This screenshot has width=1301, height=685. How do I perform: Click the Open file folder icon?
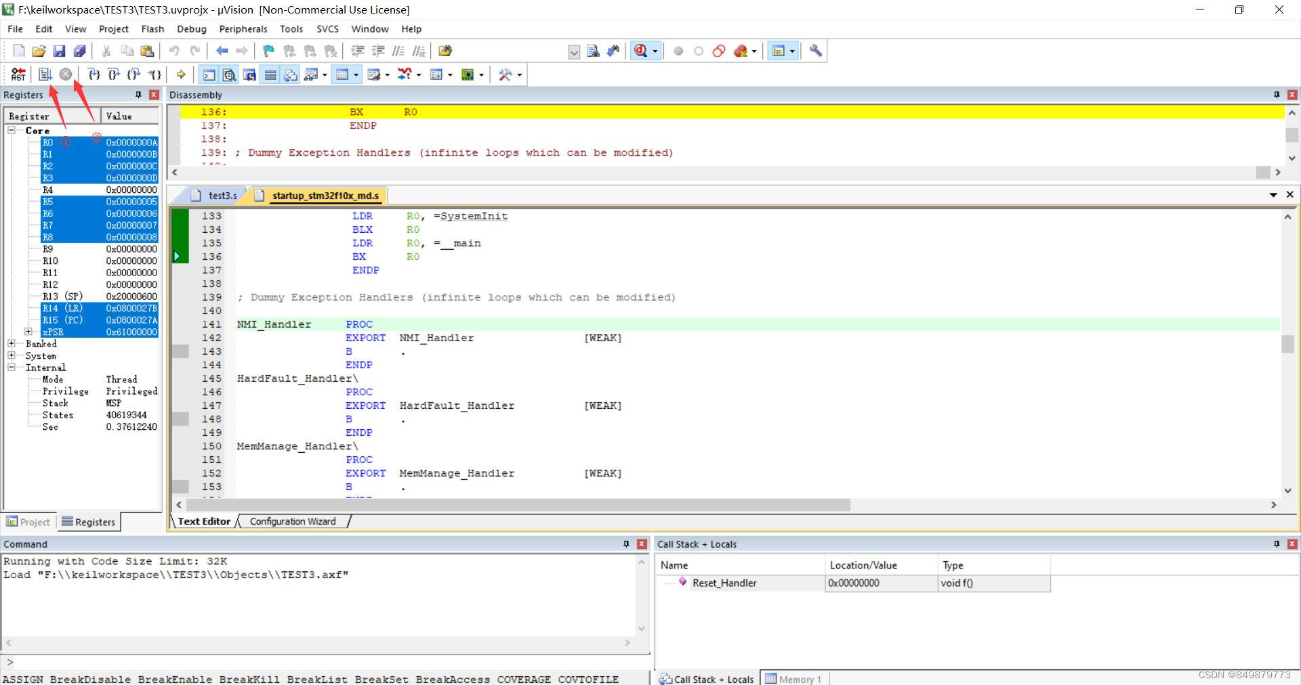click(x=39, y=51)
